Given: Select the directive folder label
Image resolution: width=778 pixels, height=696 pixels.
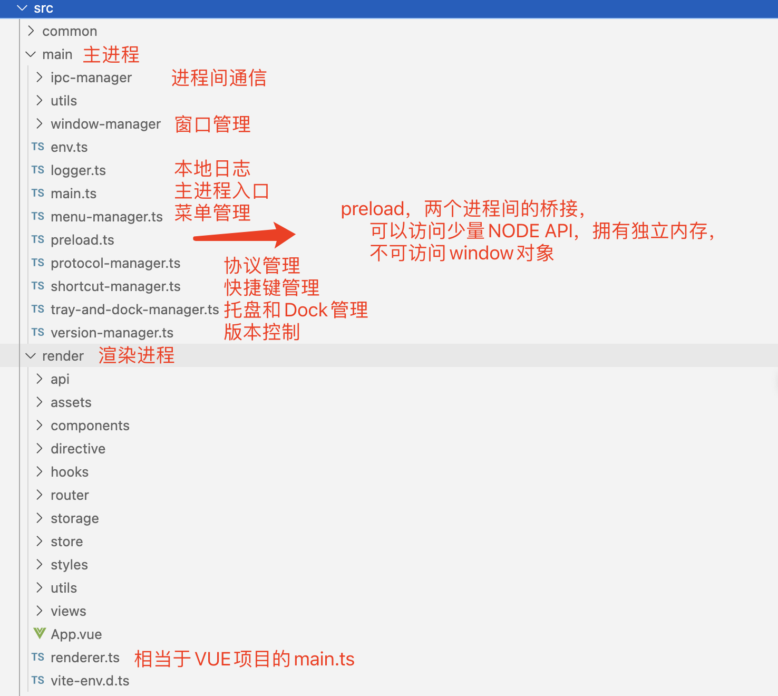Looking at the screenshot, I should tap(78, 449).
